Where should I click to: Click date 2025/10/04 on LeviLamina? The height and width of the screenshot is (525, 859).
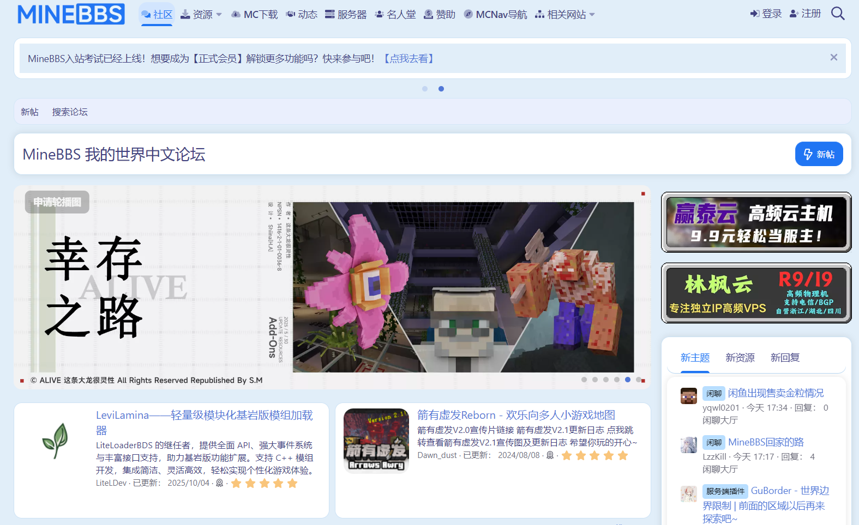click(188, 483)
